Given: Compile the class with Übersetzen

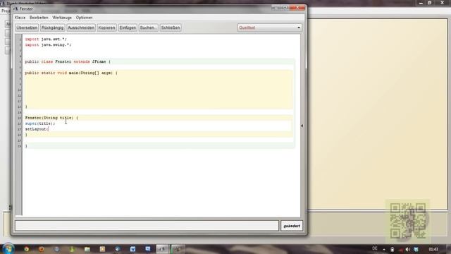Looking at the screenshot, I should pos(27,28).
